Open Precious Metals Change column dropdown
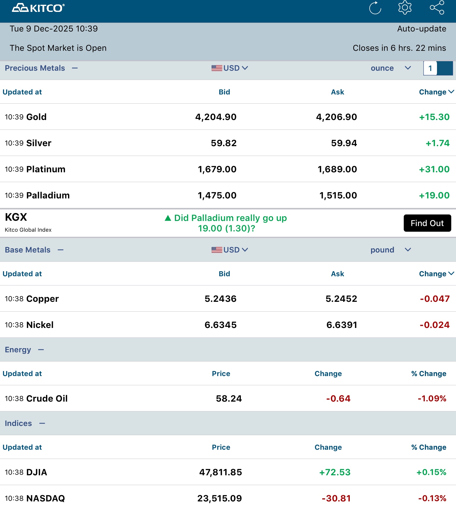This screenshot has width=456, height=513. [x=451, y=92]
